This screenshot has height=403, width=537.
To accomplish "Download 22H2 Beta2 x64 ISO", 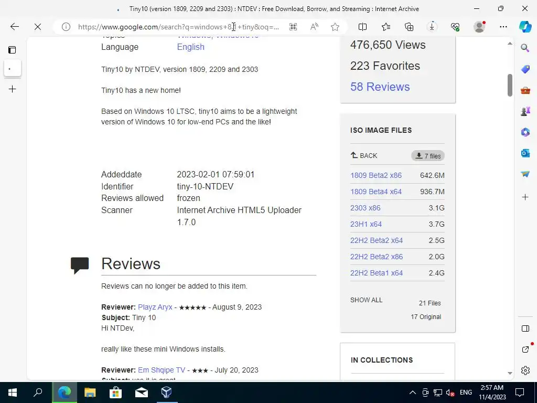I will pyautogui.click(x=377, y=240).
